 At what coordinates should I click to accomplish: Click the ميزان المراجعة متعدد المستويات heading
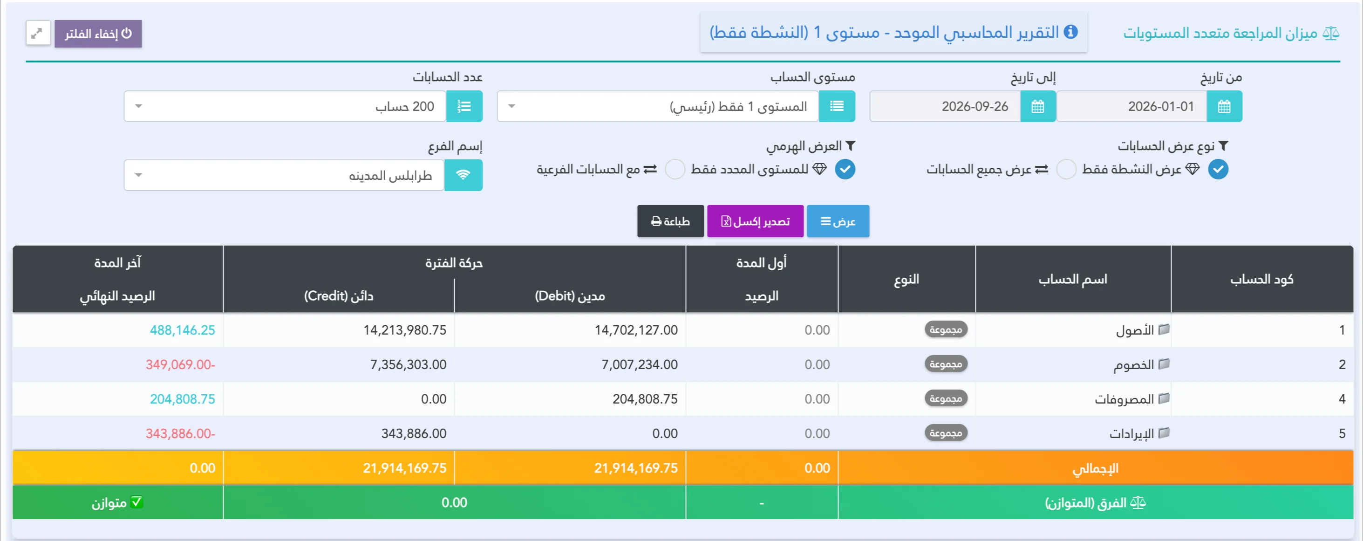click(x=1220, y=34)
